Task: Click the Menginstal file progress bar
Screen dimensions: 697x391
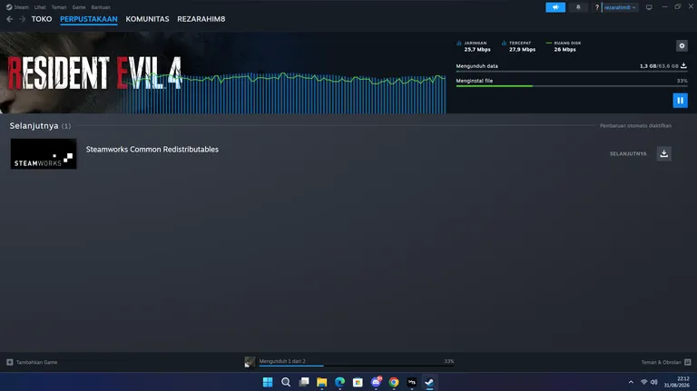Action: [572, 86]
